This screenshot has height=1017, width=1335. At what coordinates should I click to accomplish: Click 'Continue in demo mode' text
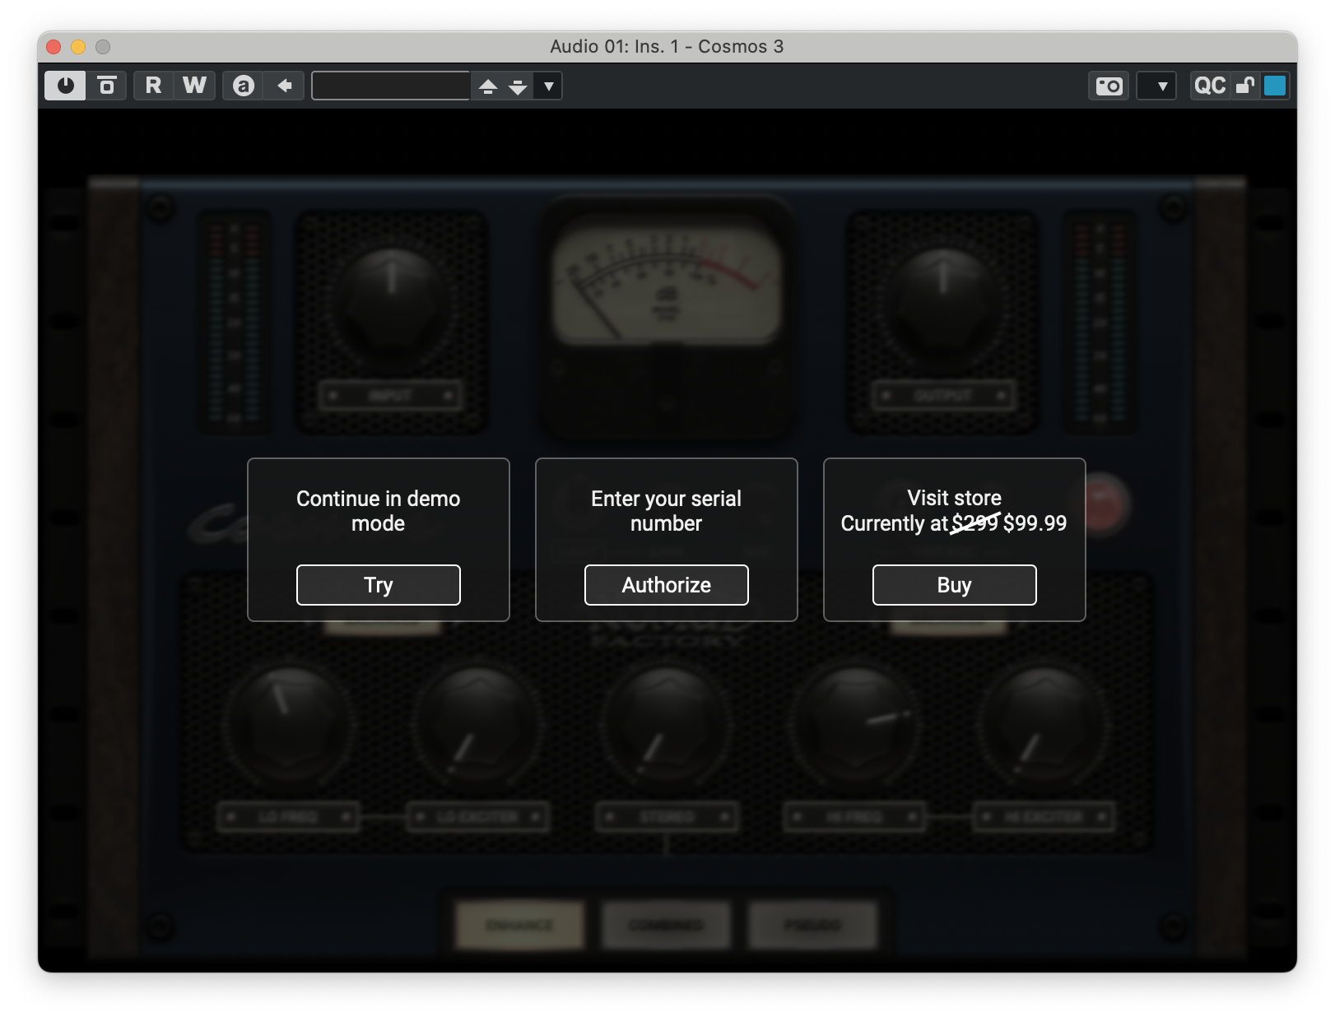point(379,511)
